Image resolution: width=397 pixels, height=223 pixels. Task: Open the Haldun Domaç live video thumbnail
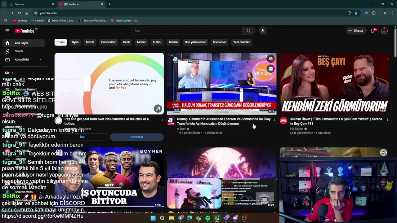point(222,84)
